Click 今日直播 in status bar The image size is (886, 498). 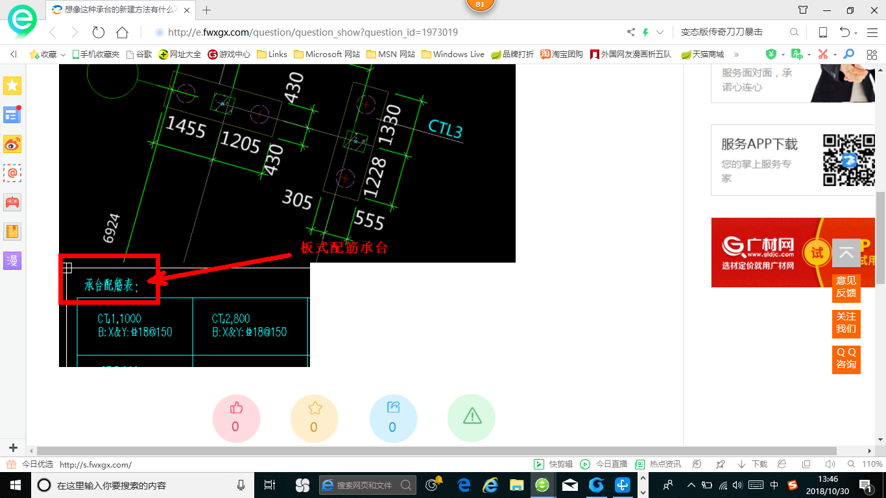[604, 464]
